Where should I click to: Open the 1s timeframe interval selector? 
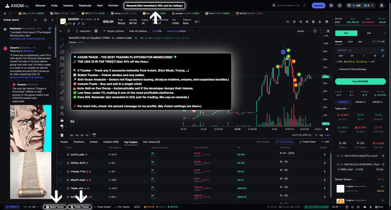(61, 31)
